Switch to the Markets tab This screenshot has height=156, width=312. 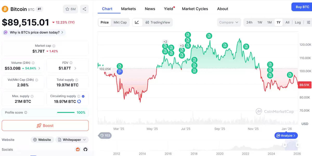click(x=128, y=9)
